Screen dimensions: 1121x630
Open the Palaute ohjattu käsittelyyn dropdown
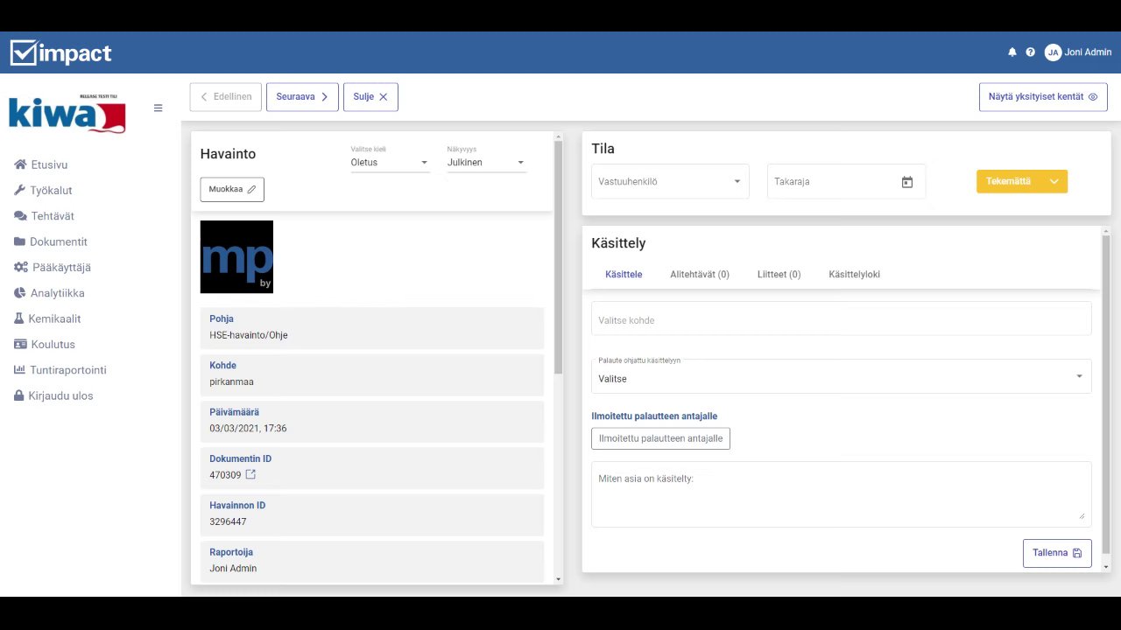click(842, 376)
